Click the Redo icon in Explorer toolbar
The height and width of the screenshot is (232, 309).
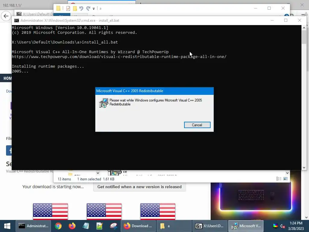click(x=88, y=8)
